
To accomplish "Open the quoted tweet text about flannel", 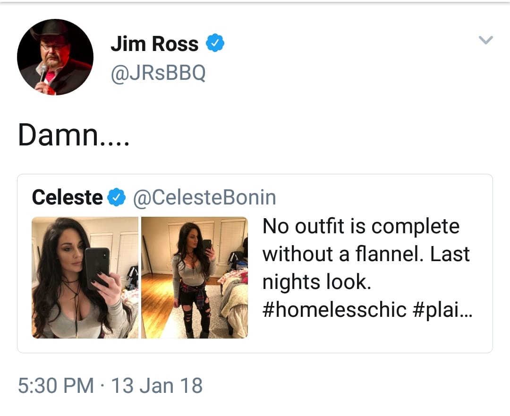I will (x=367, y=268).
